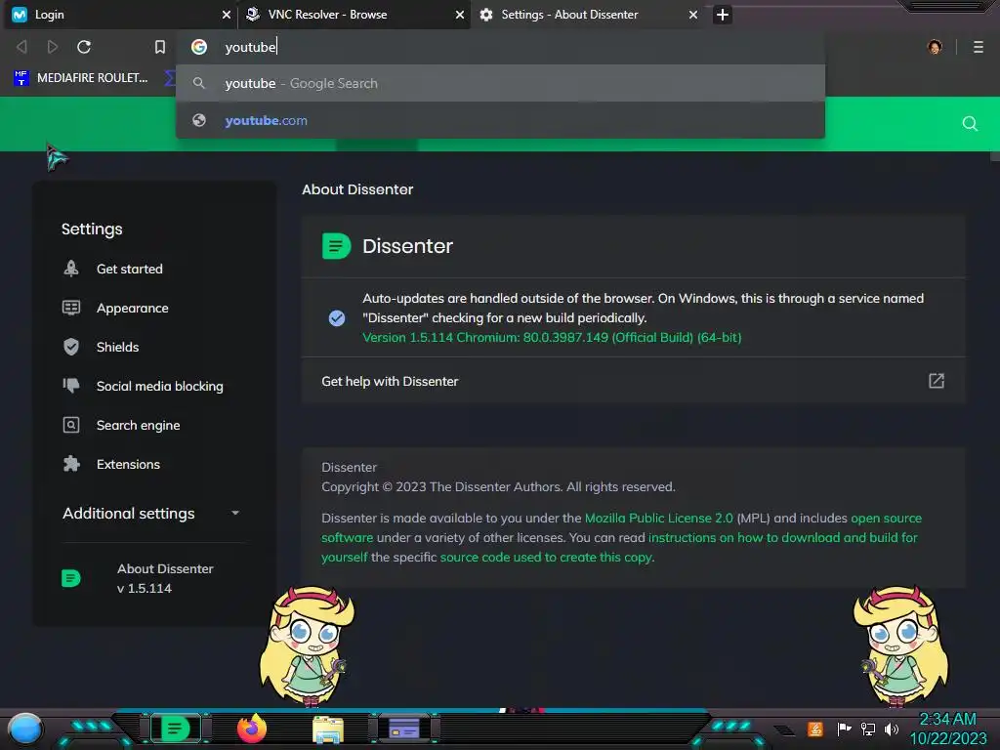This screenshot has height=750, width=1000.
Task: Close the Settings - About Dissenter tab
Action: [x=693, y=15]
